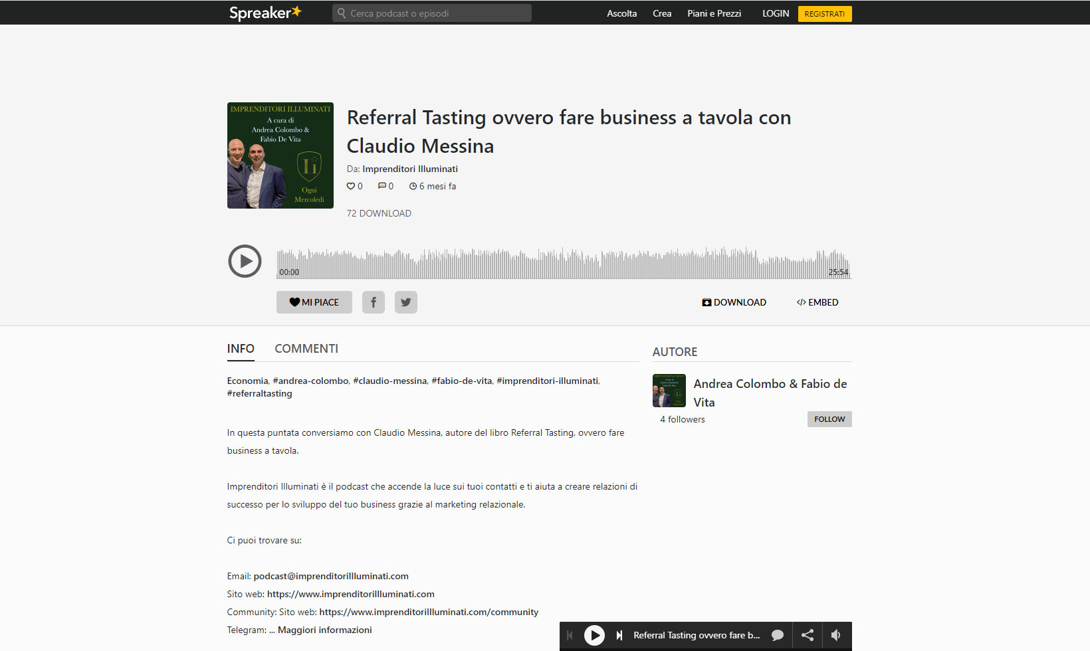The height and width of the screenshot is (651, 1090).
Task: Click the episode title heading
Action: pyautogui.click(x=569, y=132)
